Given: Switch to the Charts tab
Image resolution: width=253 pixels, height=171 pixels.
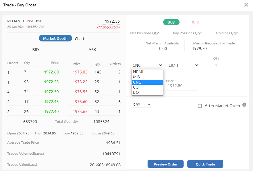Looking at the screenshot, I should point(80,39).
